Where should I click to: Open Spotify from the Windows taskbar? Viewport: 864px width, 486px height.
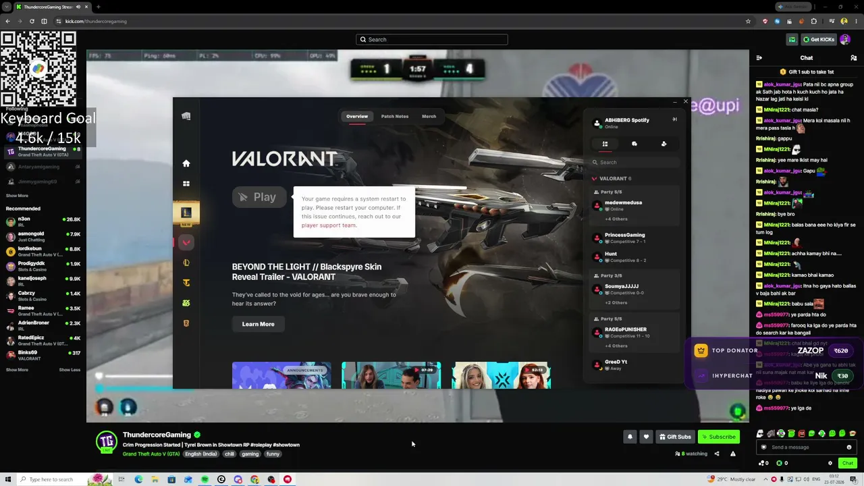pyautogui.click(x=205, y=479)
